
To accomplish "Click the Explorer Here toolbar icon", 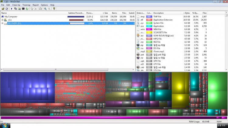I will (x=19, y=9).
